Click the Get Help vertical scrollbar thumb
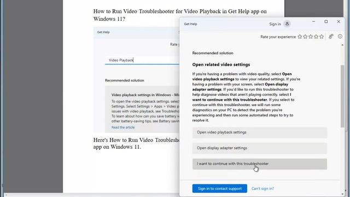The width and height of the screenshot is (350, 197). (342, 96)
